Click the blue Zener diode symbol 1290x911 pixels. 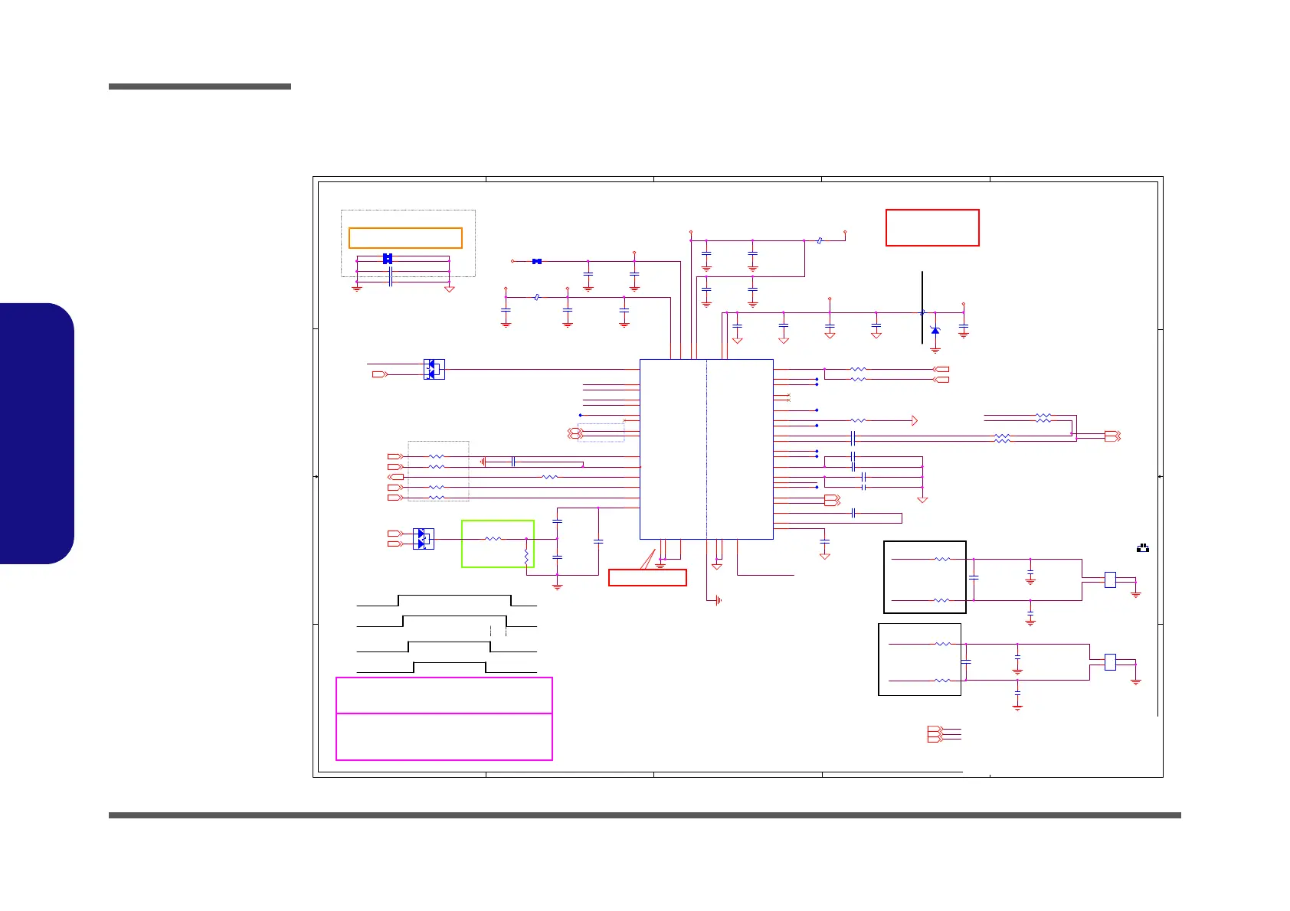935,330
